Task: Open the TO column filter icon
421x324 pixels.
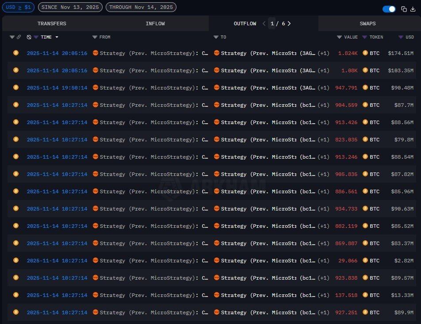Action: click(x=216, y=37)
